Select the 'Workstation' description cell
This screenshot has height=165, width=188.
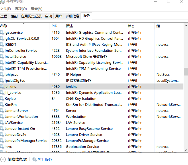[x=76, y=117]
